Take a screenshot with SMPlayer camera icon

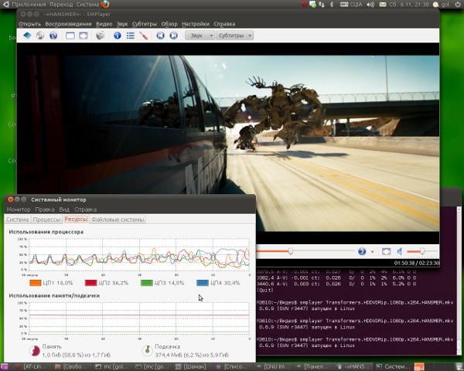click(x=100, y=36)
